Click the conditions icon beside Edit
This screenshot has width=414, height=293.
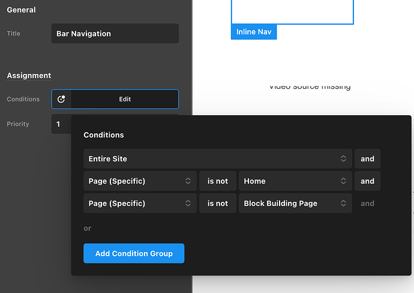click(x=61, y=99)
